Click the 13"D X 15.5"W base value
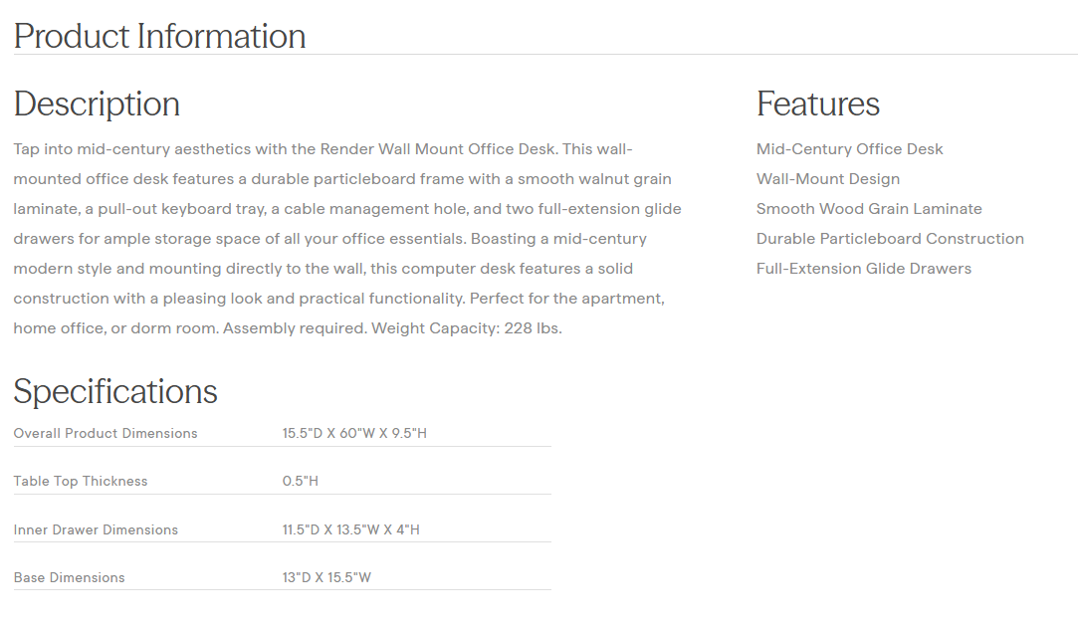The image size is (1078, 628). tap(326, 577)
